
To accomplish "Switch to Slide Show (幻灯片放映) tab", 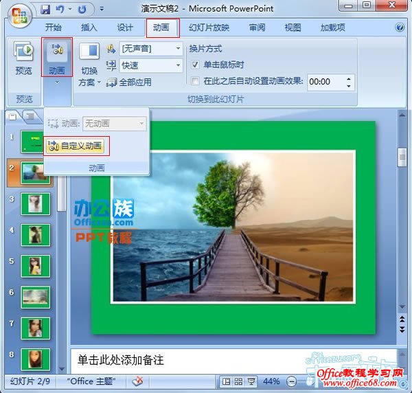I will coord(209,28).
